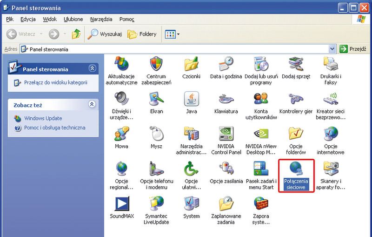Open the Ekran display settings
Image resolution: width=372 pixels, height=237 pixels.
point(156,102)
